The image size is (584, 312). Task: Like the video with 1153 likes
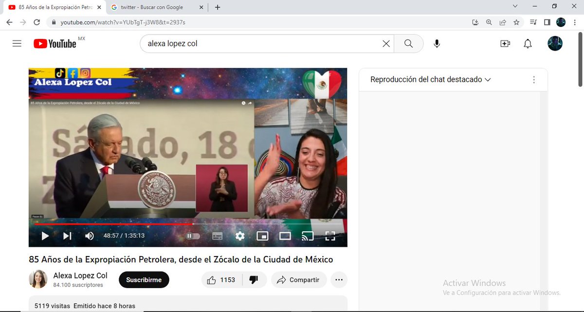tap(221, 280)
